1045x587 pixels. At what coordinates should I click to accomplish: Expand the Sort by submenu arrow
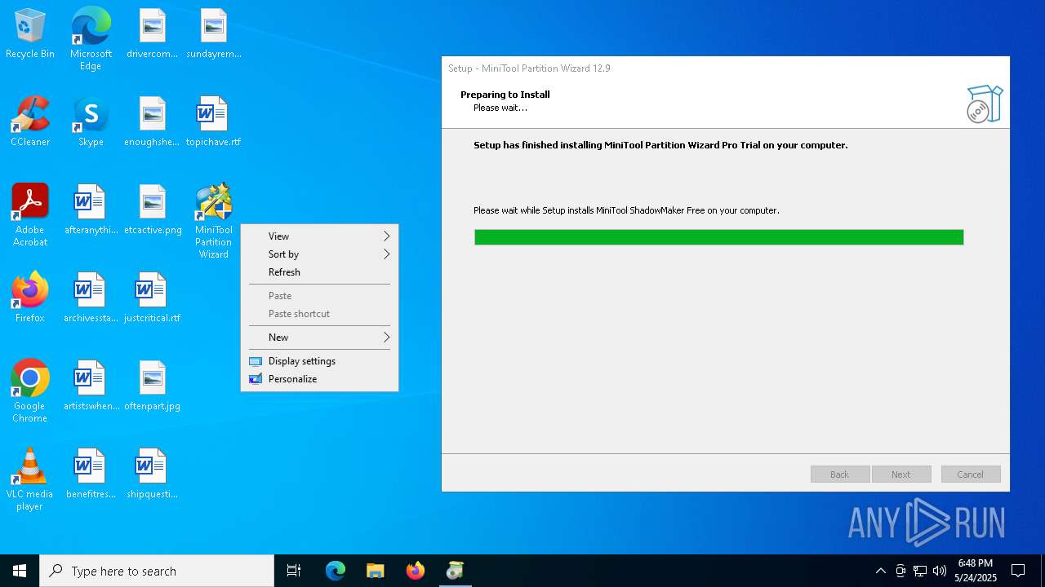click(x=387, y=254)
